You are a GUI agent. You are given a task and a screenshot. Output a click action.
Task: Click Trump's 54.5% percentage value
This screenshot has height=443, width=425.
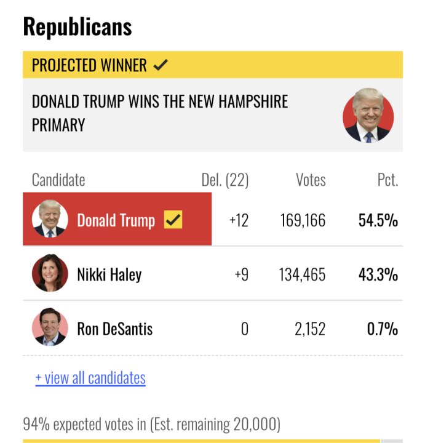pos(378,220)
